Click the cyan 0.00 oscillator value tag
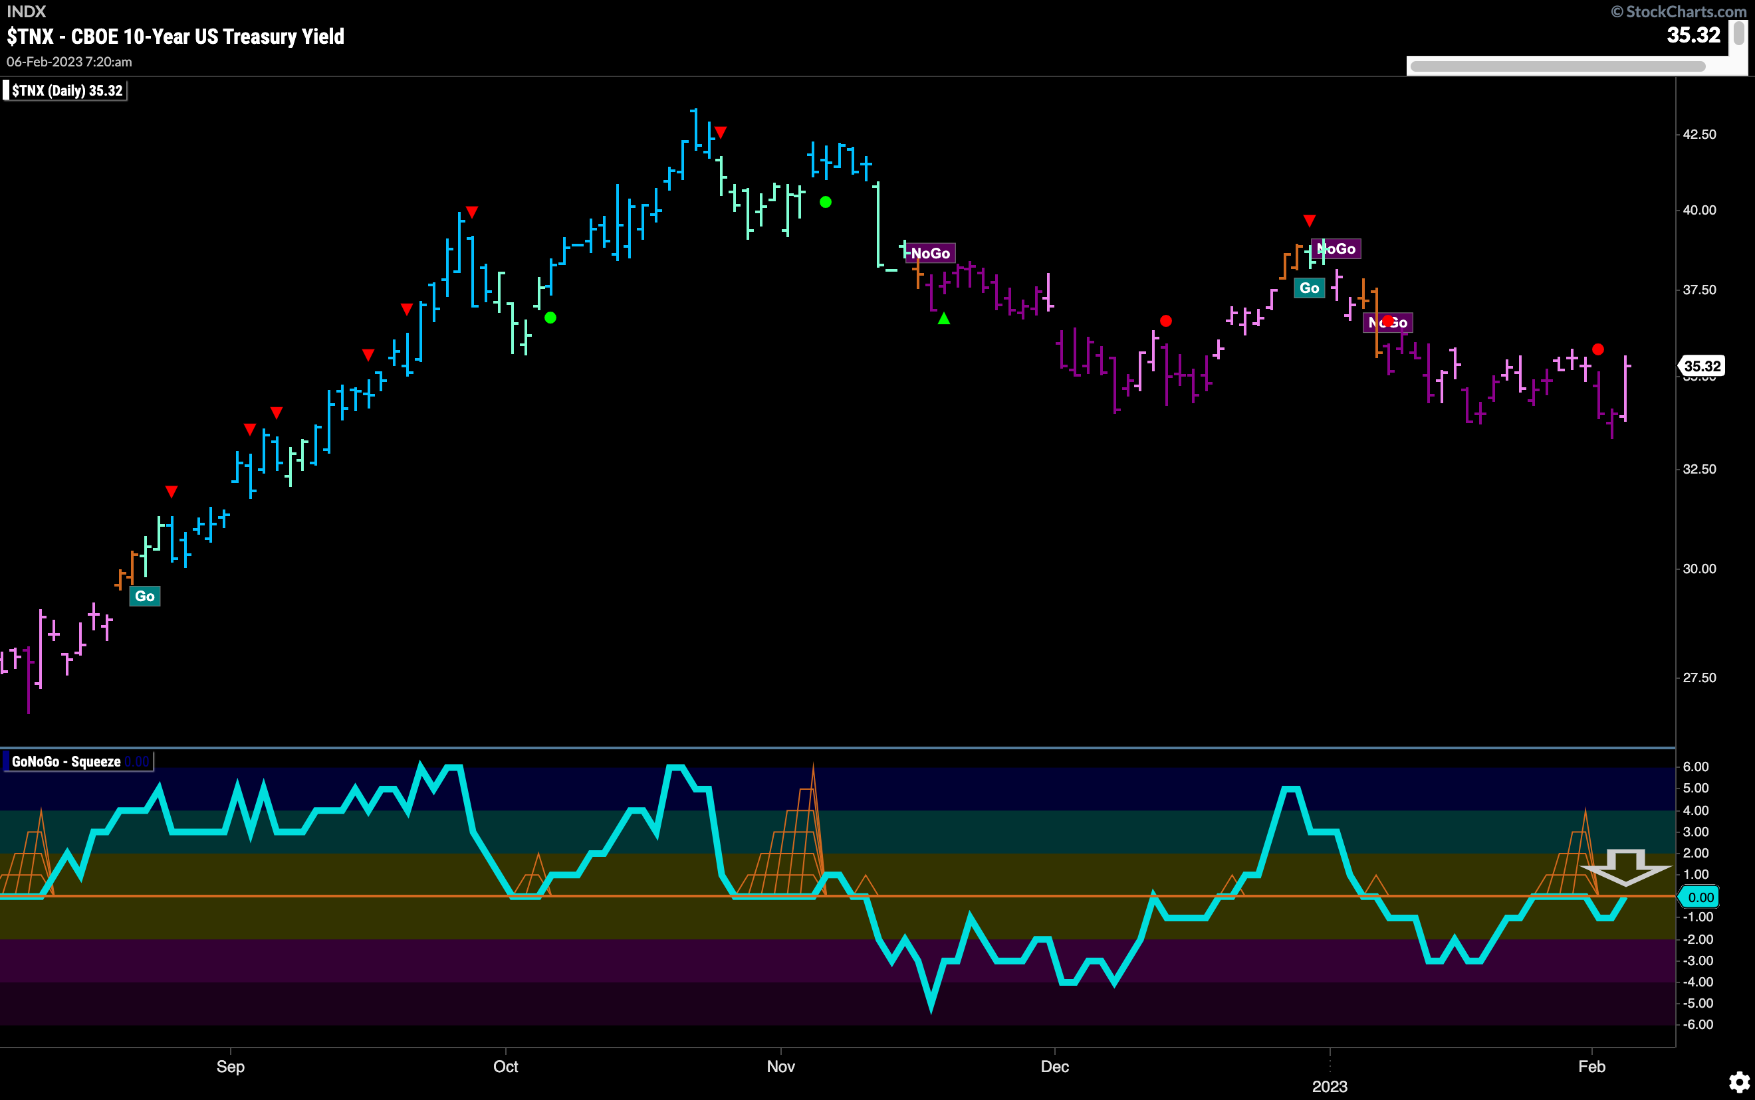 [1699, 897]
